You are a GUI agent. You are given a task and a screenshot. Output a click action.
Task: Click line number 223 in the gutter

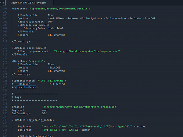(5, 80)
